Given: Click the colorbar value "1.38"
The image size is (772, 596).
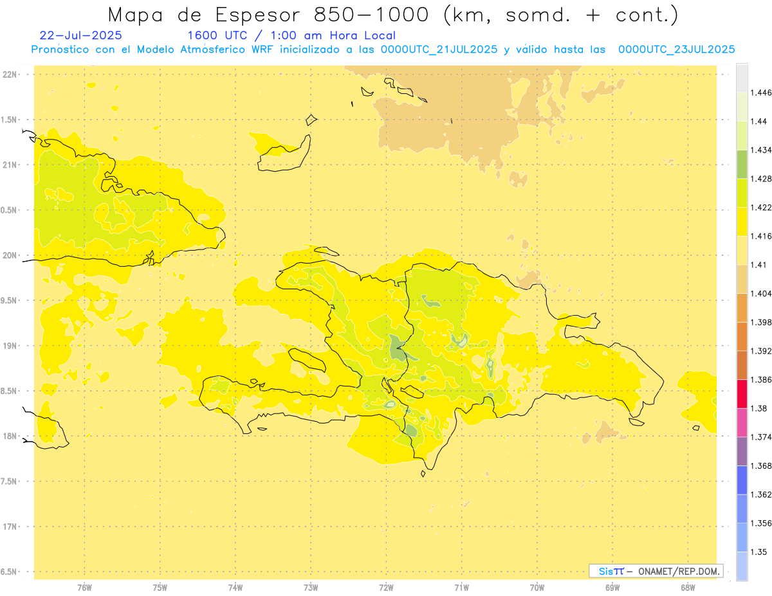Looking at the screenshot, I should tap(759, 408).
